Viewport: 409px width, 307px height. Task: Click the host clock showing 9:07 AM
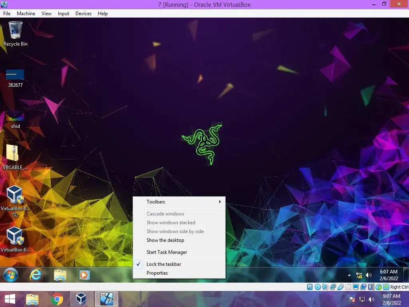pyautogui.click(x=391, y=299)
